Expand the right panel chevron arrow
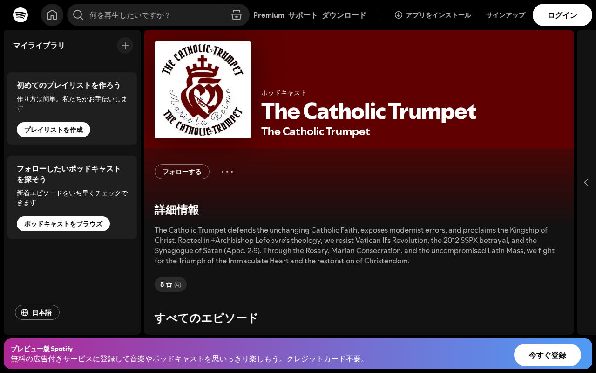596x373 pixels. [586, 182]
